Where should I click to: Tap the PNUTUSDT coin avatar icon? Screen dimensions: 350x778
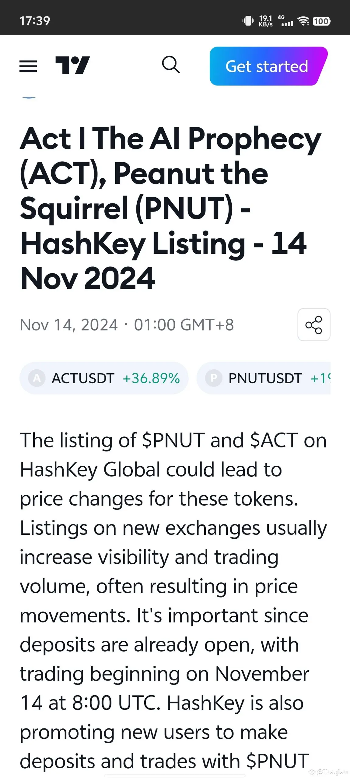coord(214,378)
